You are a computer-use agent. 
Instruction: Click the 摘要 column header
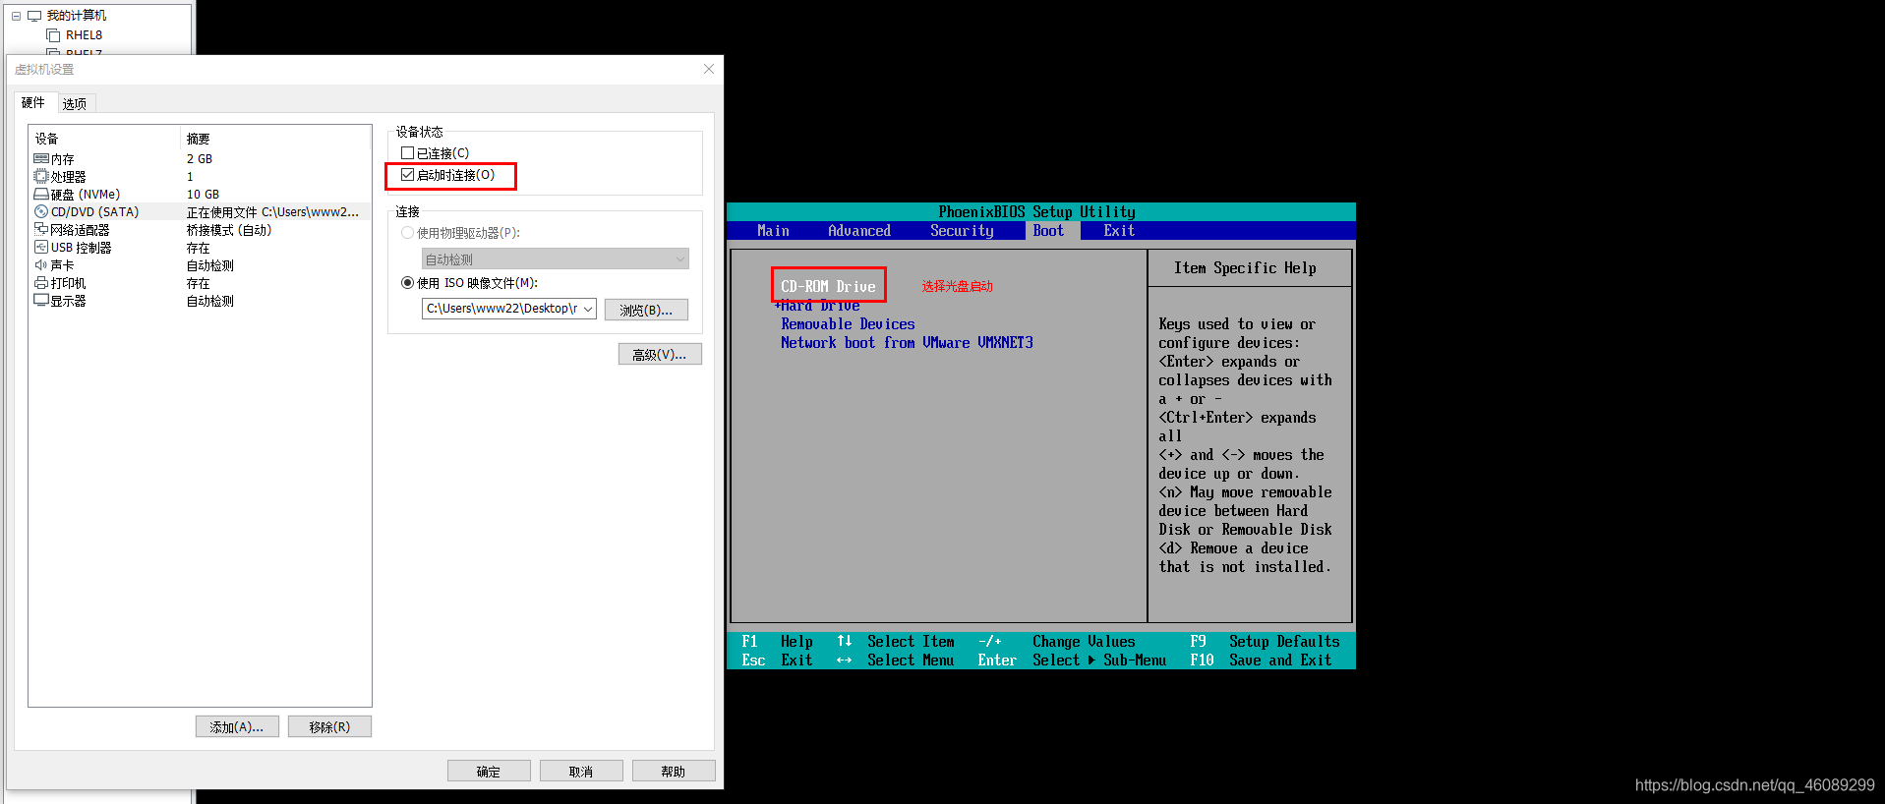pos(198,139)
